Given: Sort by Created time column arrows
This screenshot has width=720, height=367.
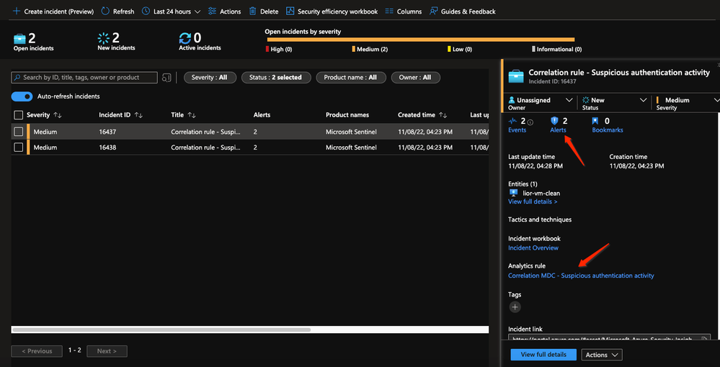Looking at the screenshot, I should coord(443,115).
